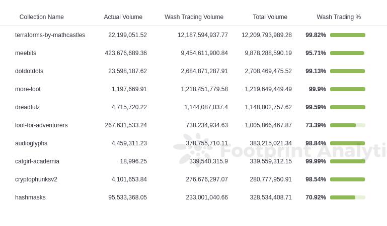Click the Wash Trading Volume column header
This screenshot has height=226, width=387.
194,17
